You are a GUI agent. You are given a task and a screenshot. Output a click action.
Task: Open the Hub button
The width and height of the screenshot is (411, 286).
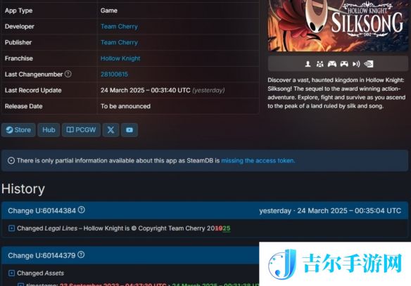(x=49, y=130)
